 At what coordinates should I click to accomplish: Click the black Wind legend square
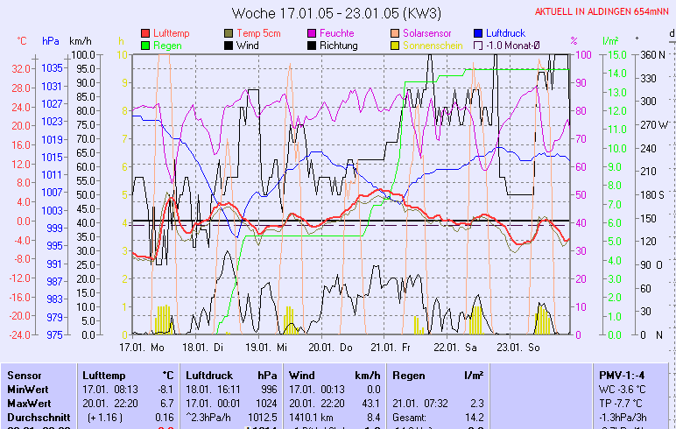pos(229,46)
